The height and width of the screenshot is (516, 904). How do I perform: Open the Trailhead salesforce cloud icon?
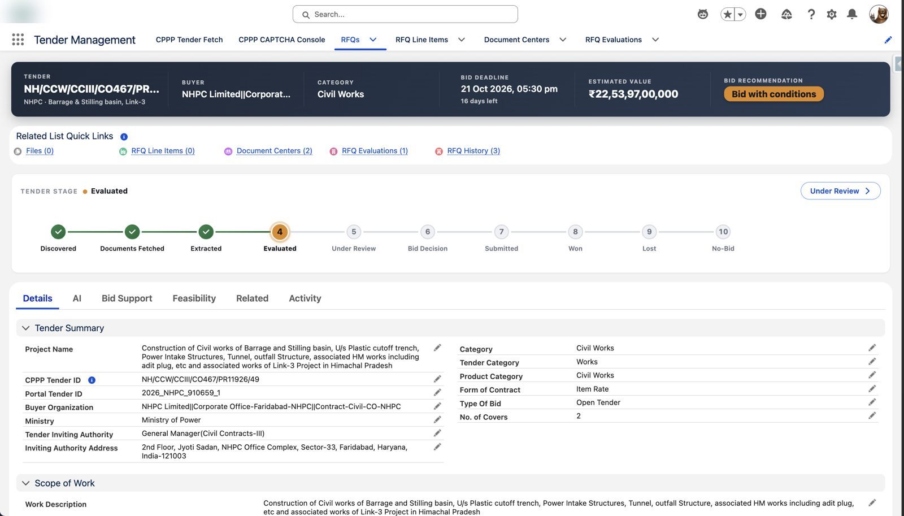pos(786,14)
